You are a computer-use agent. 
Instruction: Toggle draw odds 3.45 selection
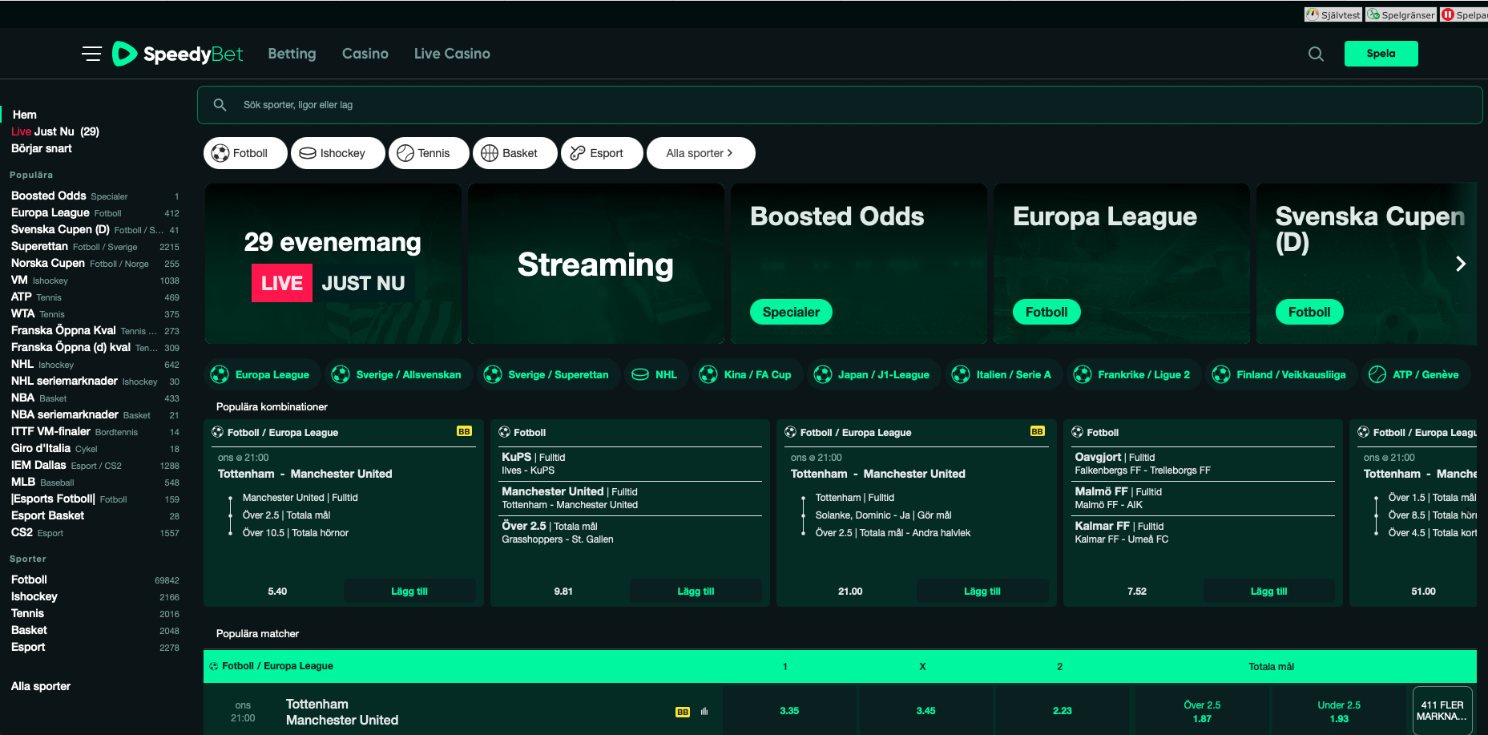pyautogui.click(x=925, y=711)
